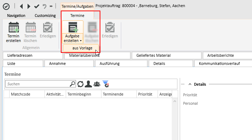
Task: Expand quick toolbar overflow double-arrow
Action: [51, 6]
